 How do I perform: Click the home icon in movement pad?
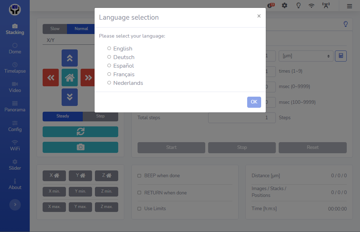[x=69, y=77]
